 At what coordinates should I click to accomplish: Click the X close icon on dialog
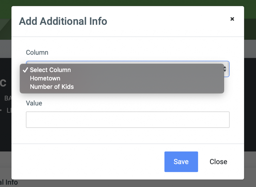tap(232, 19)
